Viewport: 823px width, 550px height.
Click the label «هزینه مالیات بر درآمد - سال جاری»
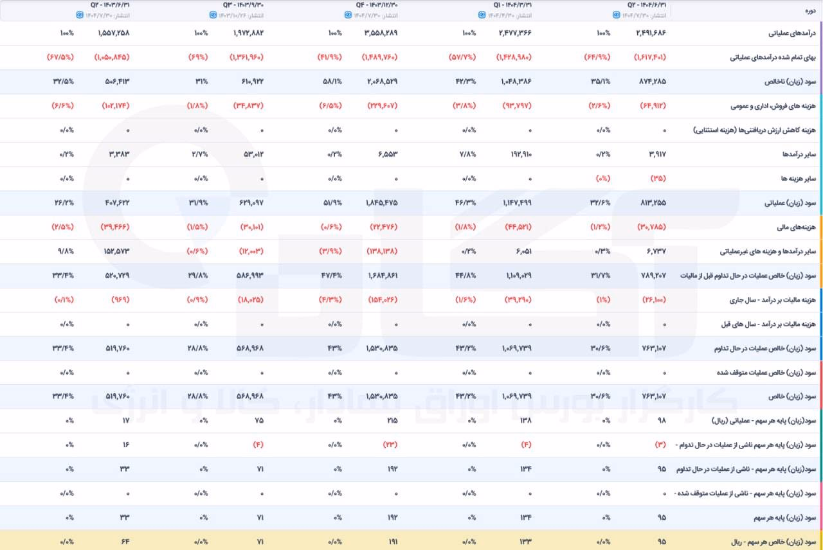pos(773,299)
